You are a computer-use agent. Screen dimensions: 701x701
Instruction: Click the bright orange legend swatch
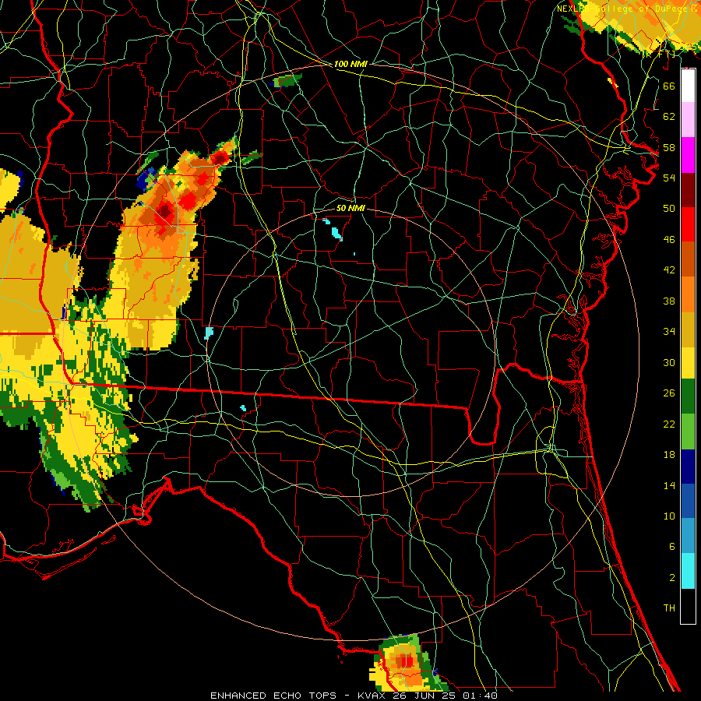click(x=688, y=294)
